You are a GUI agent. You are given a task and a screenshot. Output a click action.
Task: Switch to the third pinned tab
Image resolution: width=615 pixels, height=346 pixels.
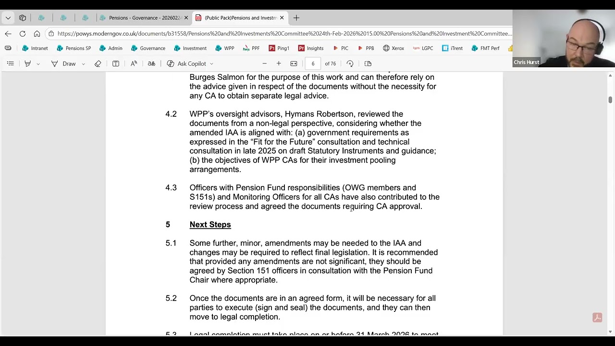[x=86, y=18]
